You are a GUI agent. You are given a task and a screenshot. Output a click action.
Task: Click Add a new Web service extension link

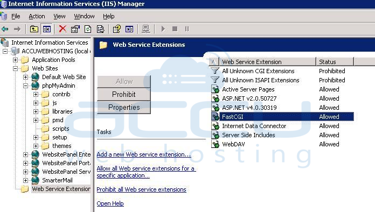point(144,154)
